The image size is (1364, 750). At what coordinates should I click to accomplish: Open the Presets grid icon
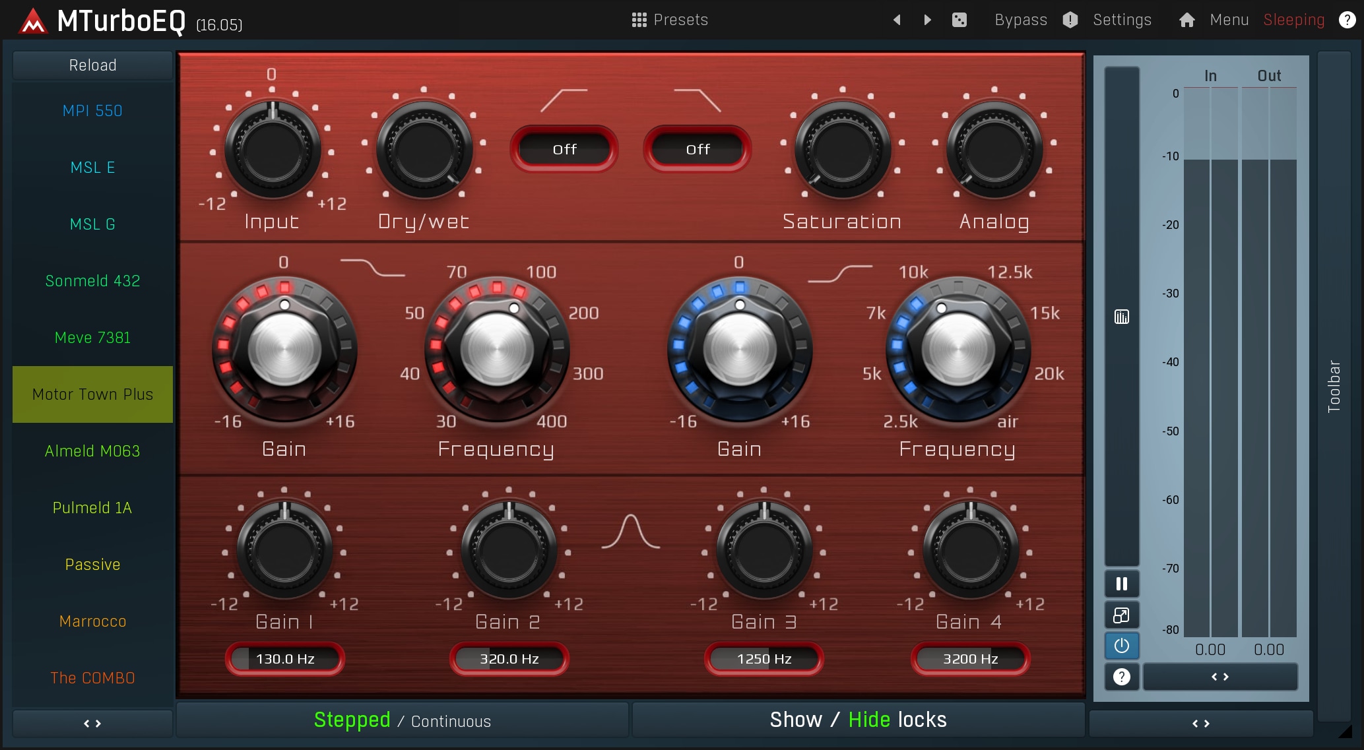[639, 20]
